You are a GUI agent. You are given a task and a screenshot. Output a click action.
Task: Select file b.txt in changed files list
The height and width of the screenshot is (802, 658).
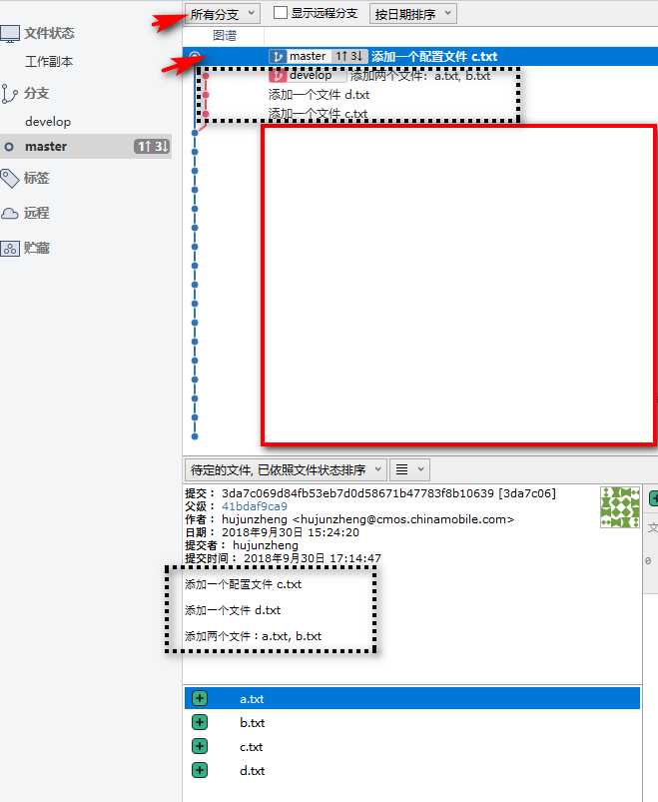click(412, 723)
